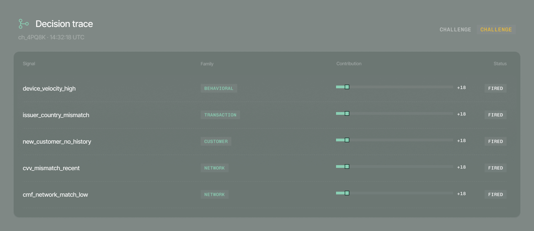
Task: Click the +18 value for cvv_mismatch_recent
Action: [461, 167]
